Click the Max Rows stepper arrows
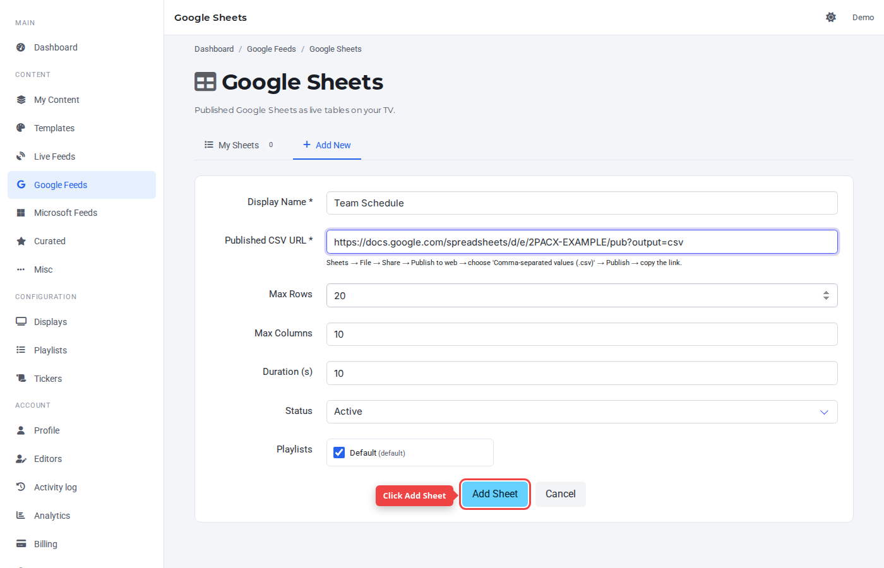Image resolution: width=884 pixels, height=568 pixels. tap(826, 295)
